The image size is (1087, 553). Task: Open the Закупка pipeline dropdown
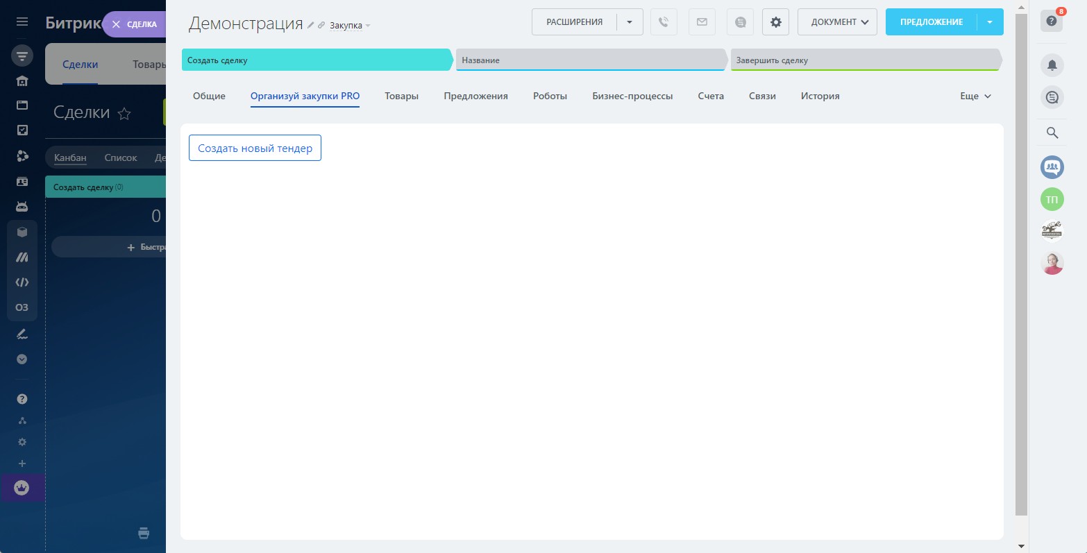[350, 26]
